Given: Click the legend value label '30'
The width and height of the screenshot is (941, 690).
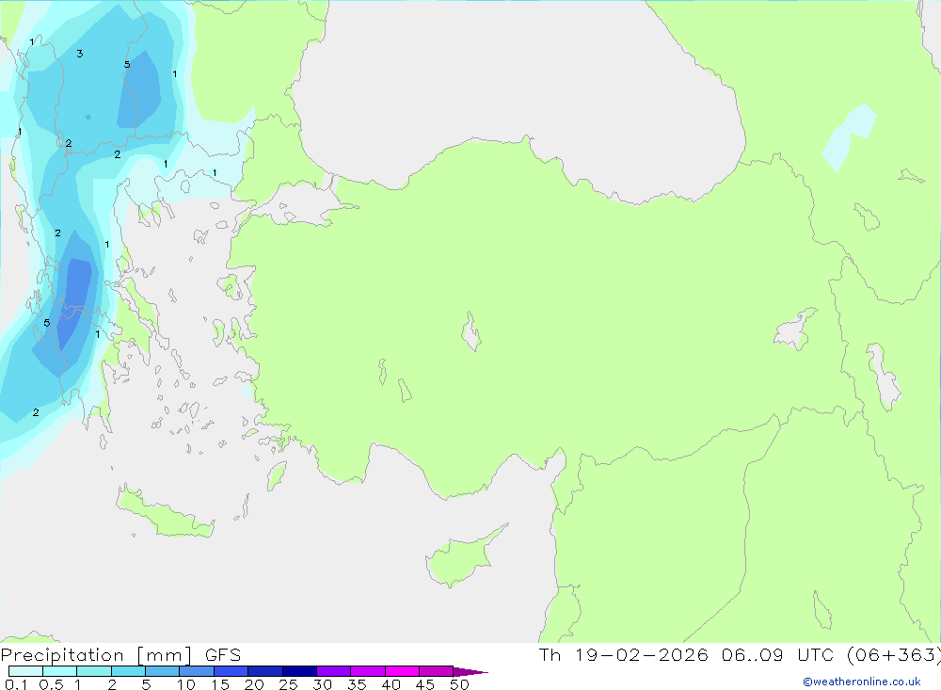Looking at the screenshot, I should point(322,684).
